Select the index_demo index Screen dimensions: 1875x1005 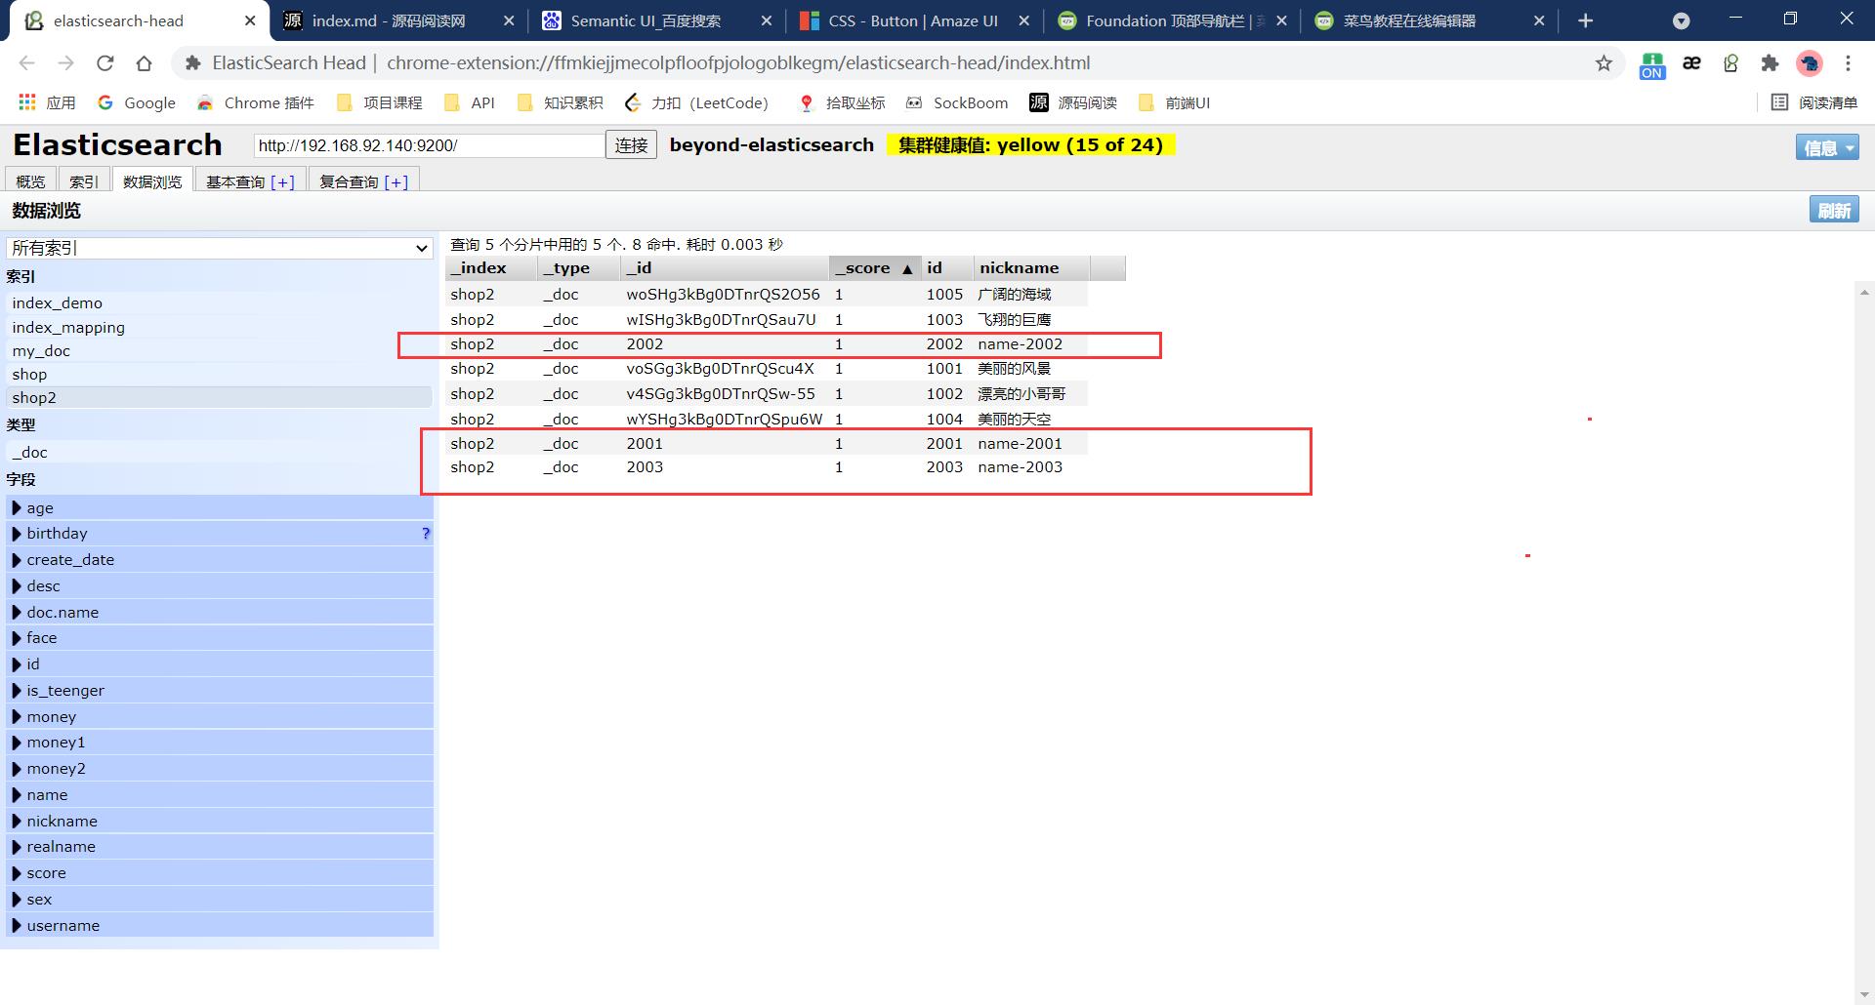pos(219,303)
